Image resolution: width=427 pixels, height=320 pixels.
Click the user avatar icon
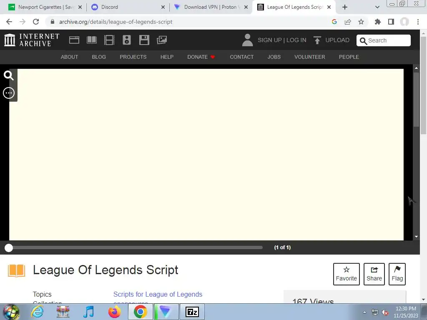point(248,40)
